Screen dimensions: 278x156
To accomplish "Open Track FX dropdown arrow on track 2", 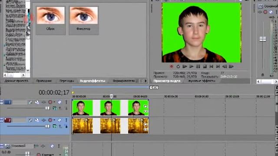I will pyautogui.click(x=54, y=120).
